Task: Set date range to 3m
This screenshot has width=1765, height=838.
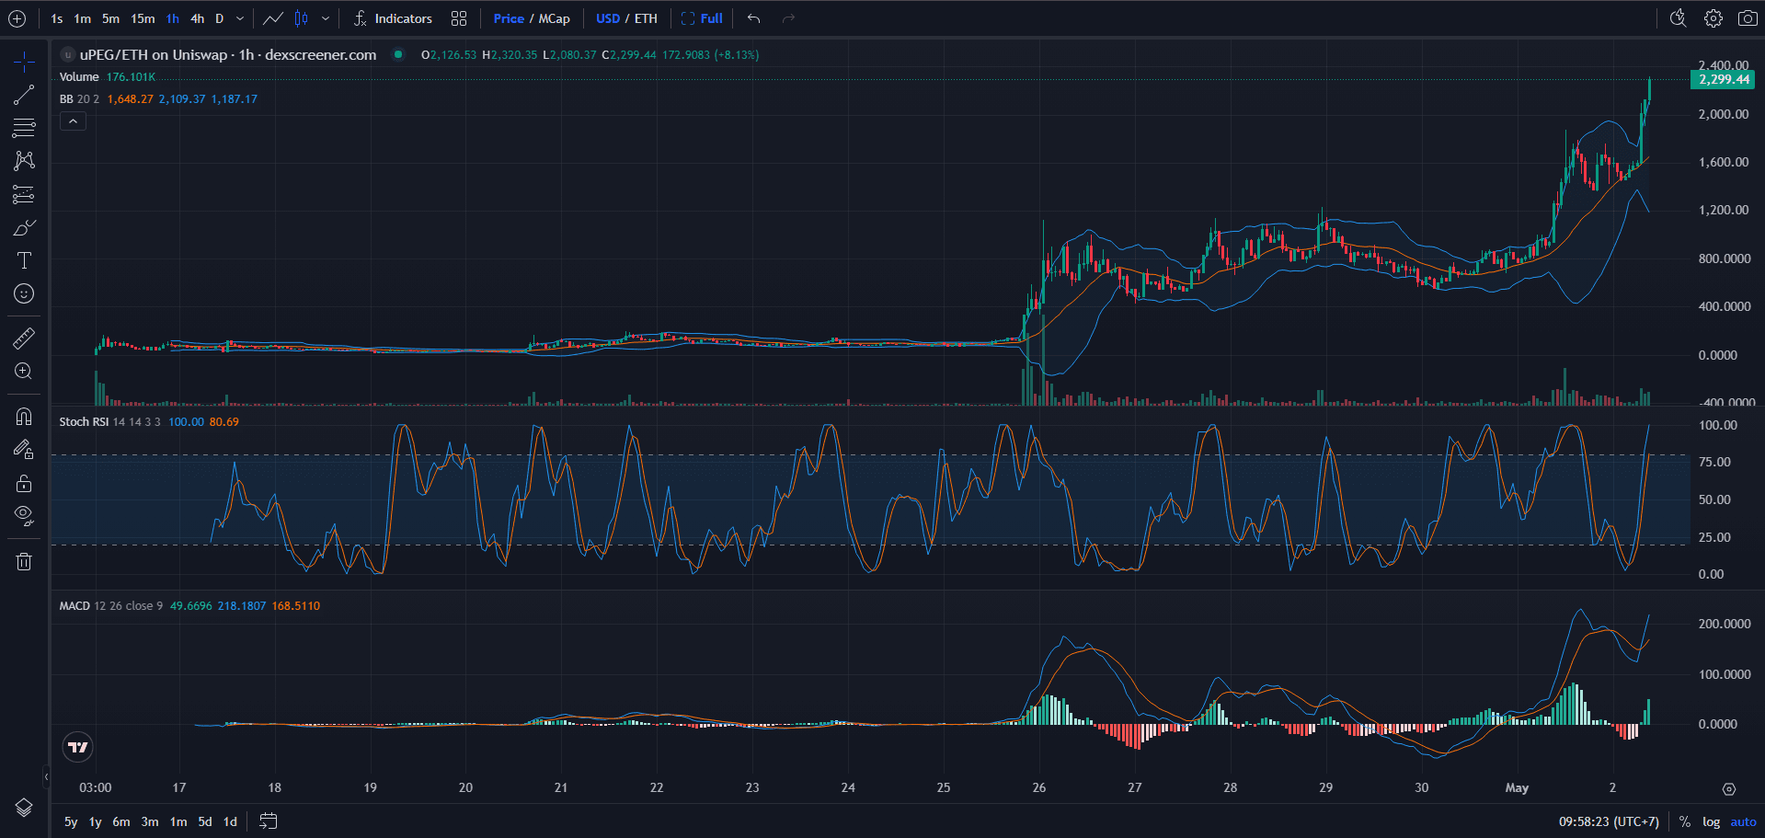Action: [x=150, y=821]
